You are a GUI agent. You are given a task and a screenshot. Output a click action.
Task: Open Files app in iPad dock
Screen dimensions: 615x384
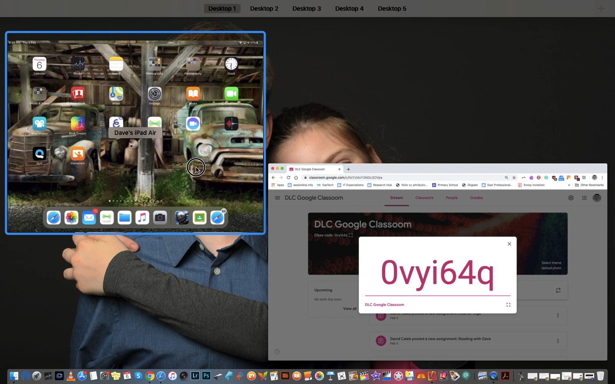(124, 218)
